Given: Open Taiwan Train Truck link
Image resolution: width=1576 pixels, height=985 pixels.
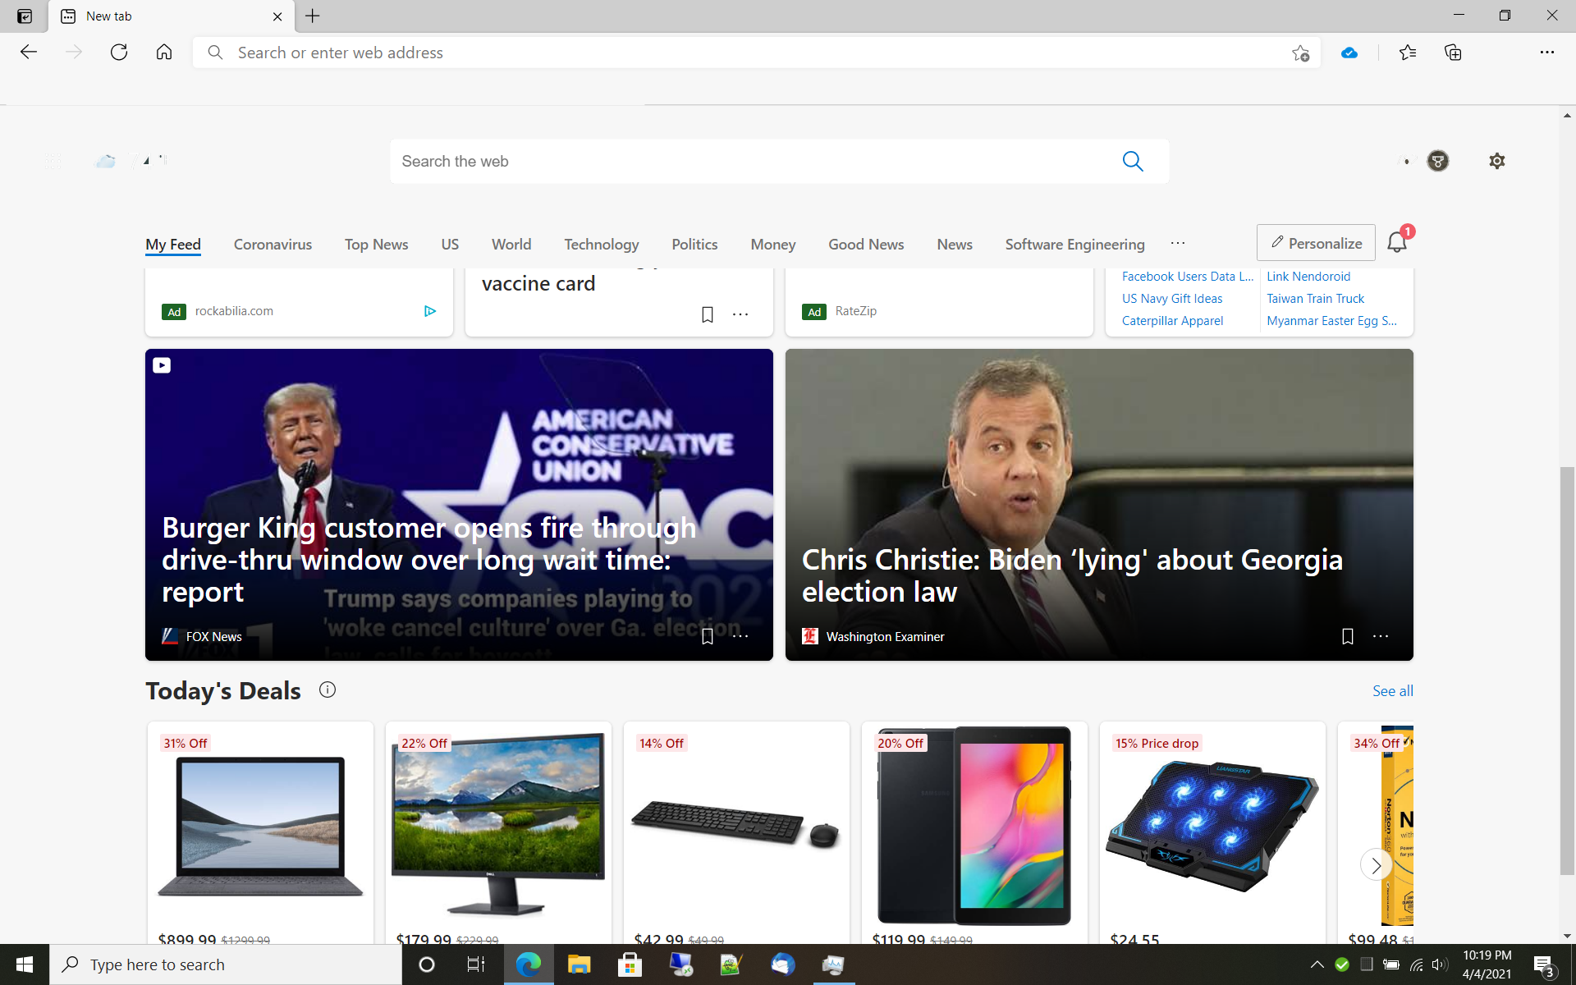Looking at the screenshot, I should pos(1315,299).
